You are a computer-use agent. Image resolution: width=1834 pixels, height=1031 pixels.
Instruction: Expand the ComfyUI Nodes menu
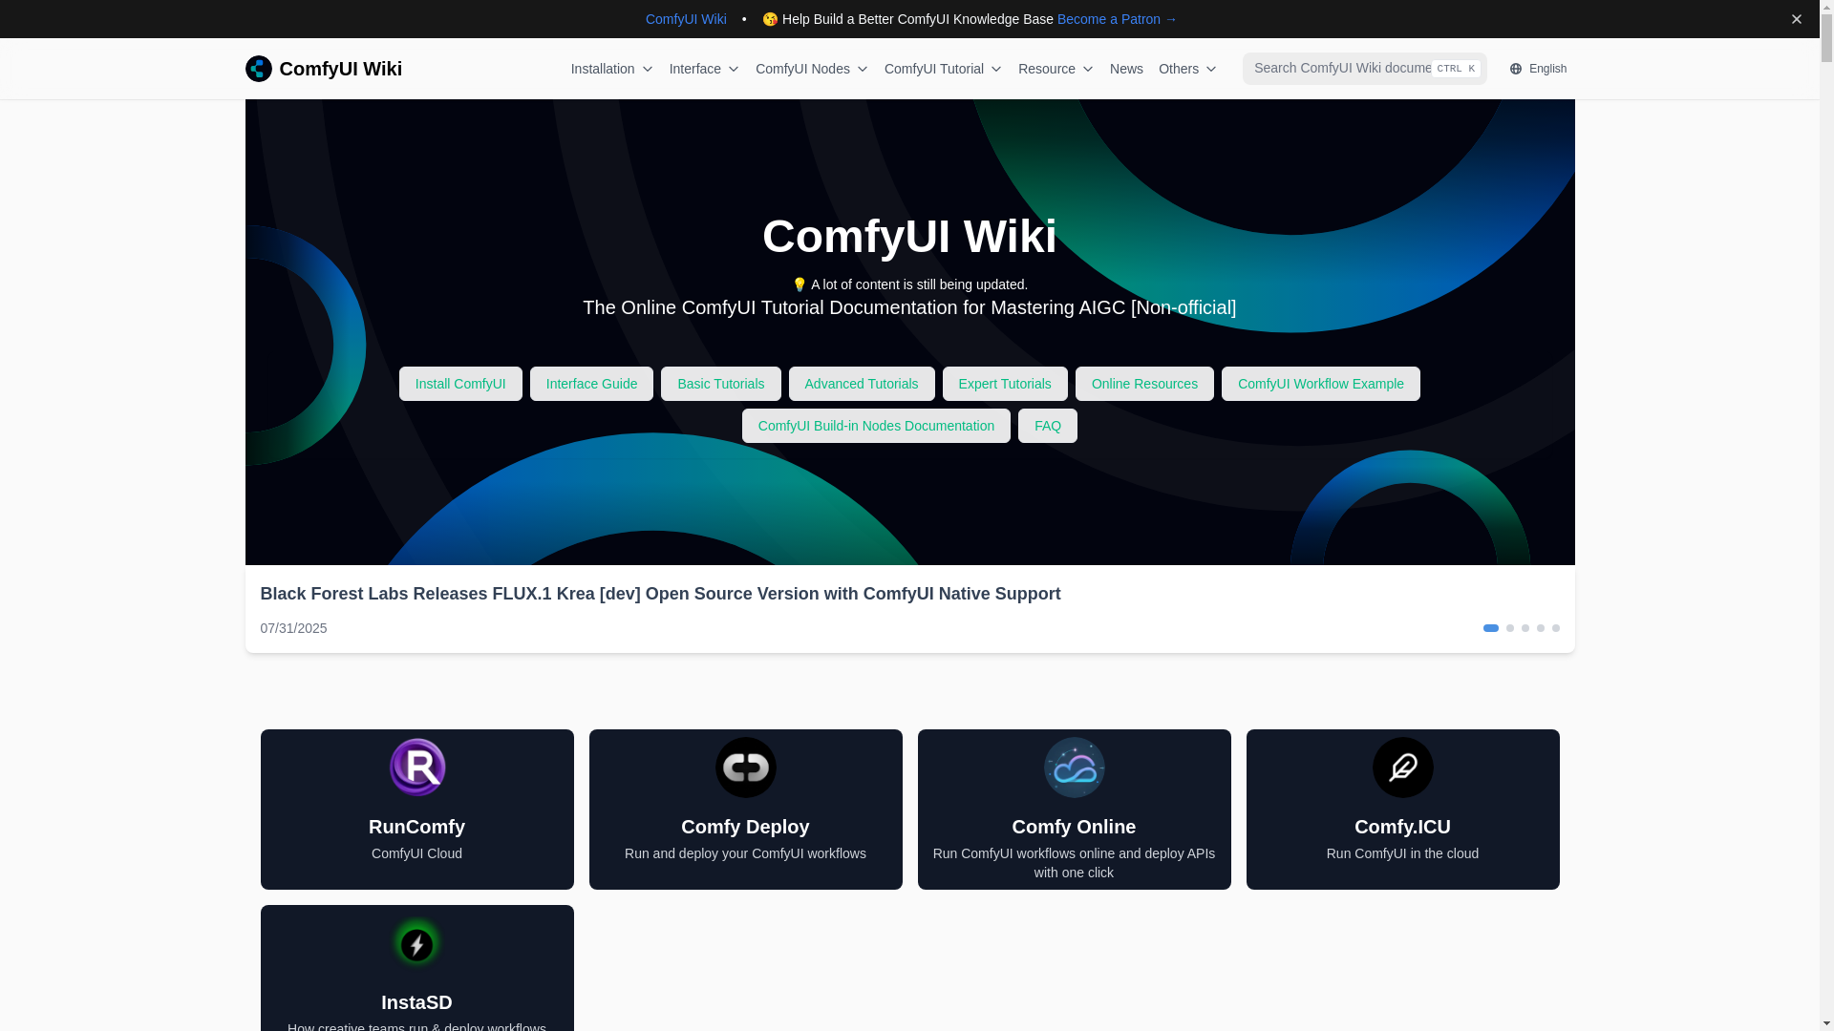pos(812,69)
